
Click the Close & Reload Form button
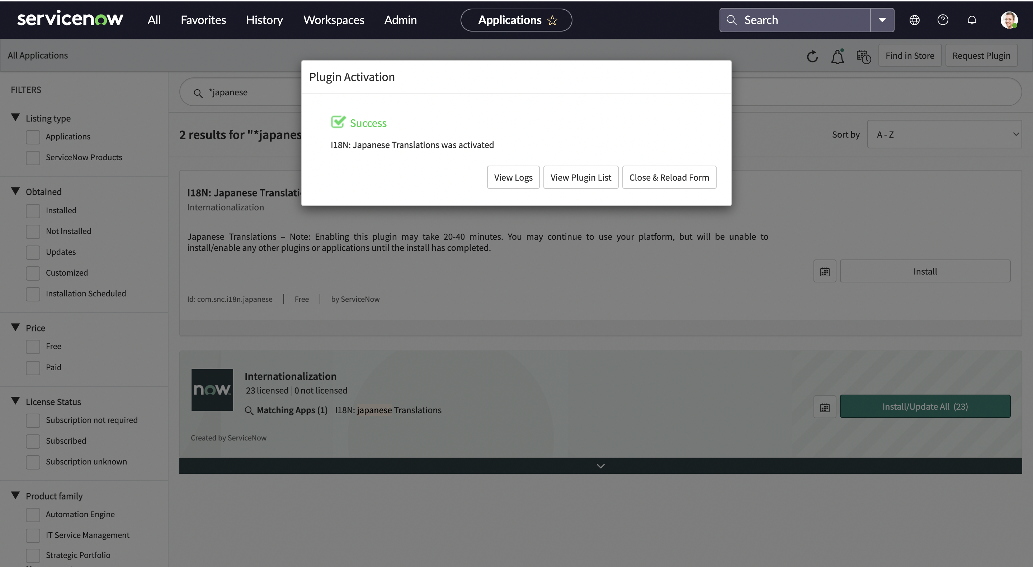669,177
